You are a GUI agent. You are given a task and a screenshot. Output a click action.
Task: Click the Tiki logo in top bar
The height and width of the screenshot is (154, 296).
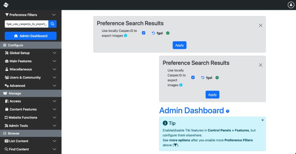(6, 5)
